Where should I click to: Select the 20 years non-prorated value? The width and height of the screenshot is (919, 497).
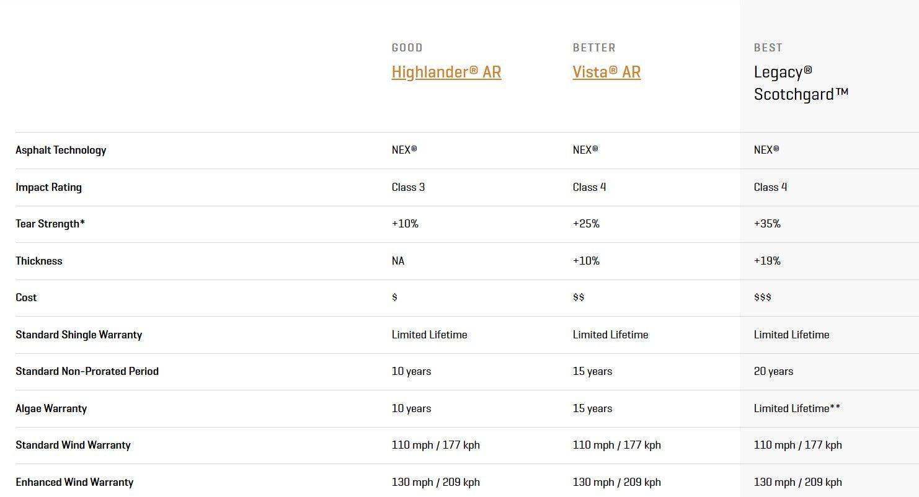coord(773,371)
